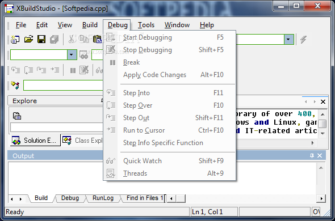
Task: Select the Build output tab
Action: coord(41,198)
